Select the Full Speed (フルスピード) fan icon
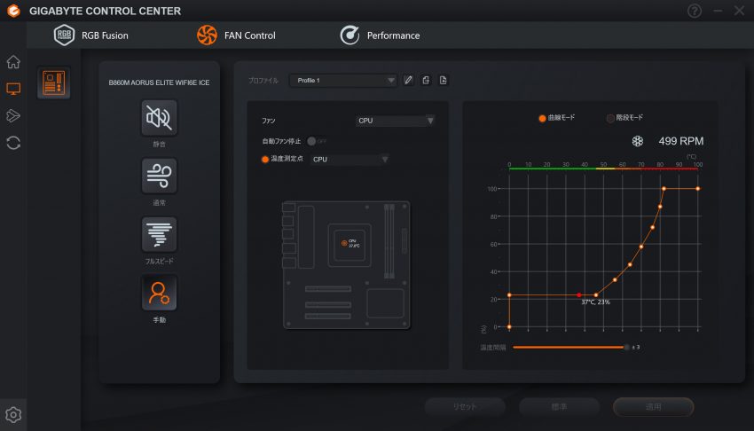 pyautogui.click(x=159, y=234)
